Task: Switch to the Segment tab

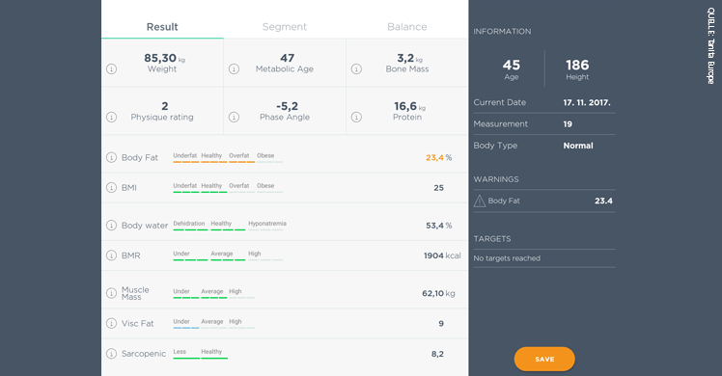Action: [x=285, y=27]
